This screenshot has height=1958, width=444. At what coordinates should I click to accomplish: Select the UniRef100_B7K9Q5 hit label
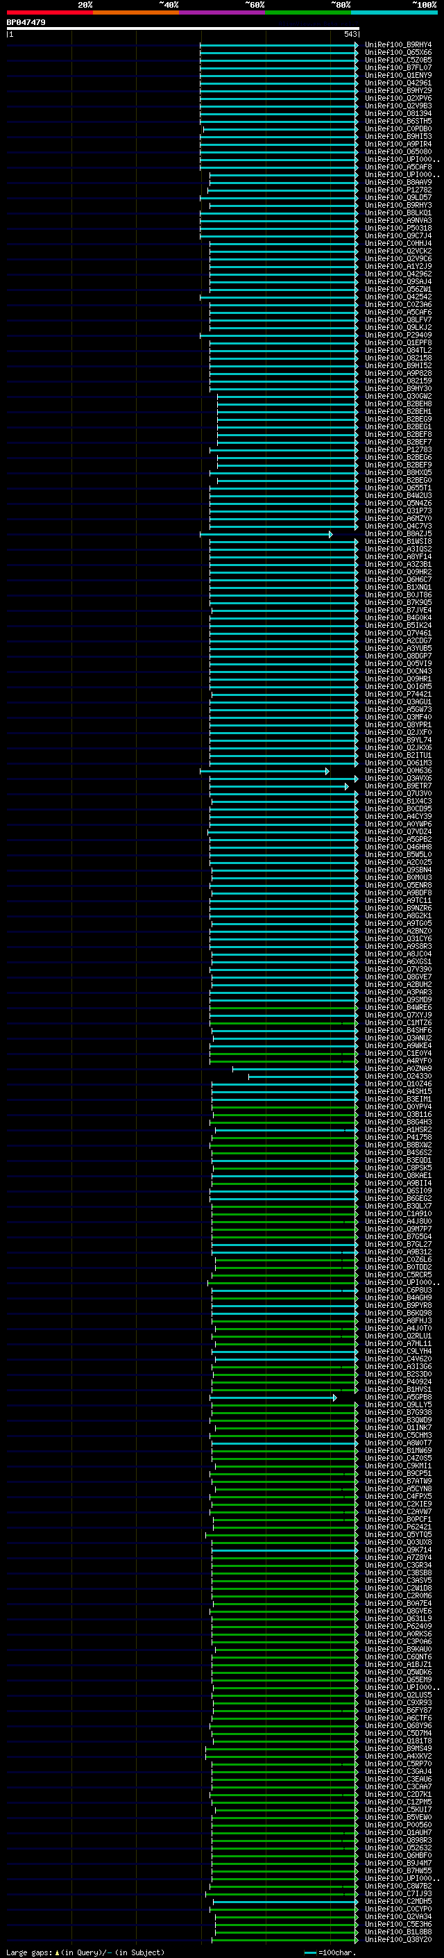[398, 603]
